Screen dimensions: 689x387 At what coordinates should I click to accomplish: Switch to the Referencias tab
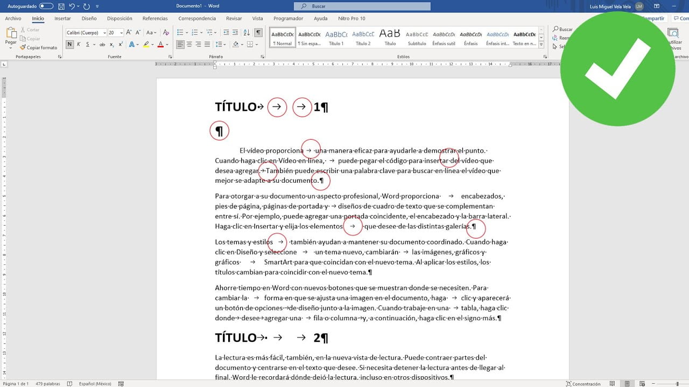(x=155, y=18)
